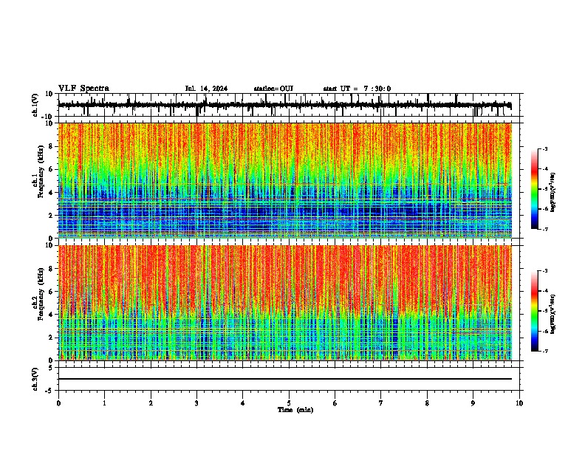Click time axis tick label "0"
Image resolution: width=585 pixels, height=452 pixels.
(58, 403)
